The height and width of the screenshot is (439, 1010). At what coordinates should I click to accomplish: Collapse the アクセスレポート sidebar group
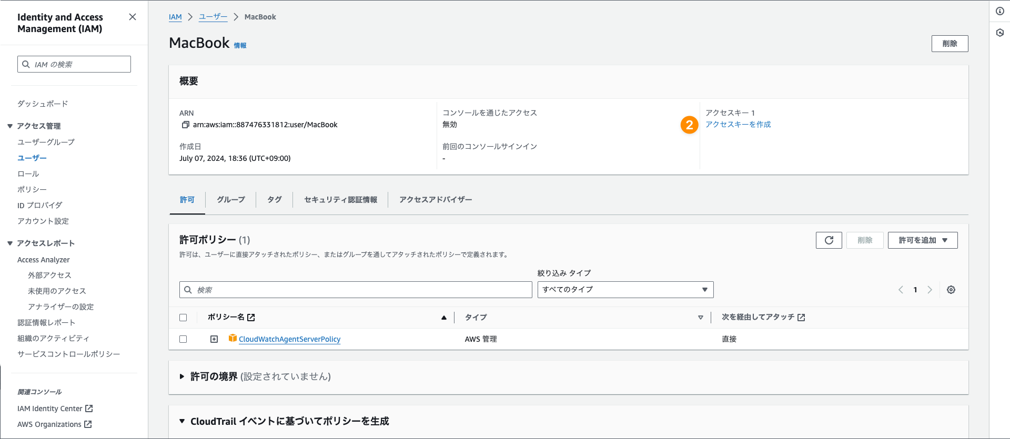tap(10, 243)
